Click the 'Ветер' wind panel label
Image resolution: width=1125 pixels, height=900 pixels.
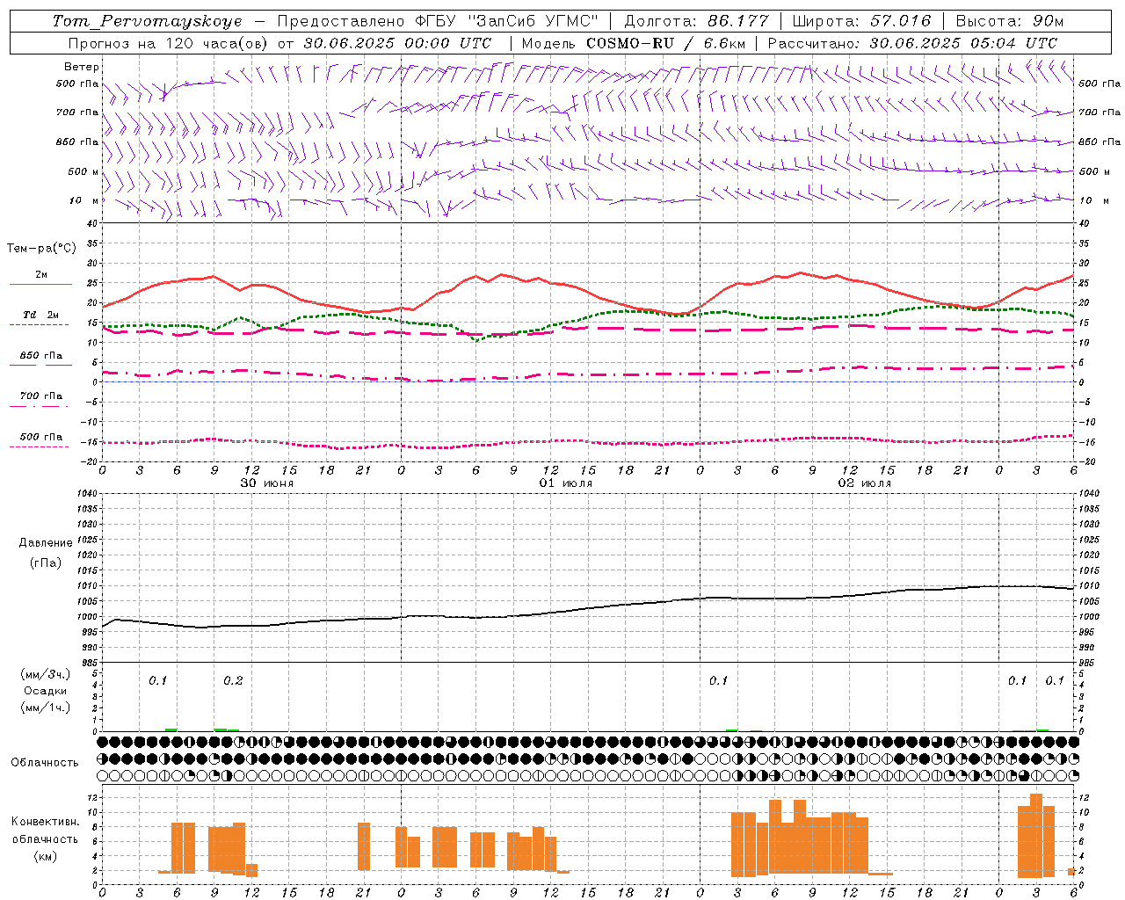click(82, 67)
